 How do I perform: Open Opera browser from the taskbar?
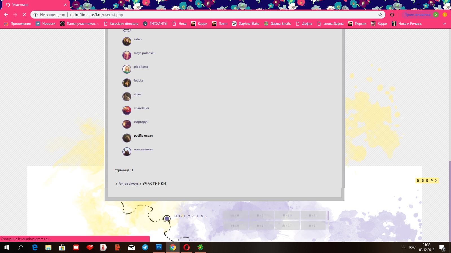pos(187,247)
